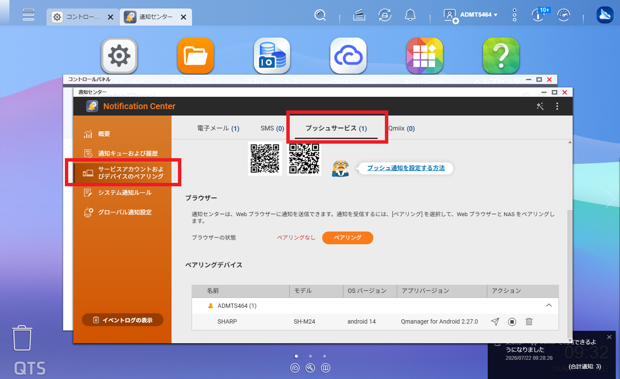Screen dimensions: 620x379
Task: Open the top bar three-dot more menu
Action: click(515, 15)
